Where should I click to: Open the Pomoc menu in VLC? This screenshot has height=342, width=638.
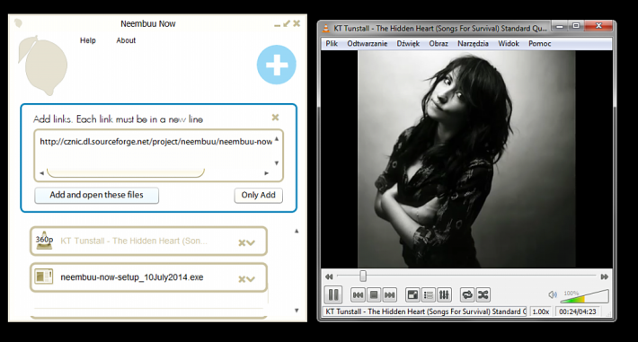(539, 43)
